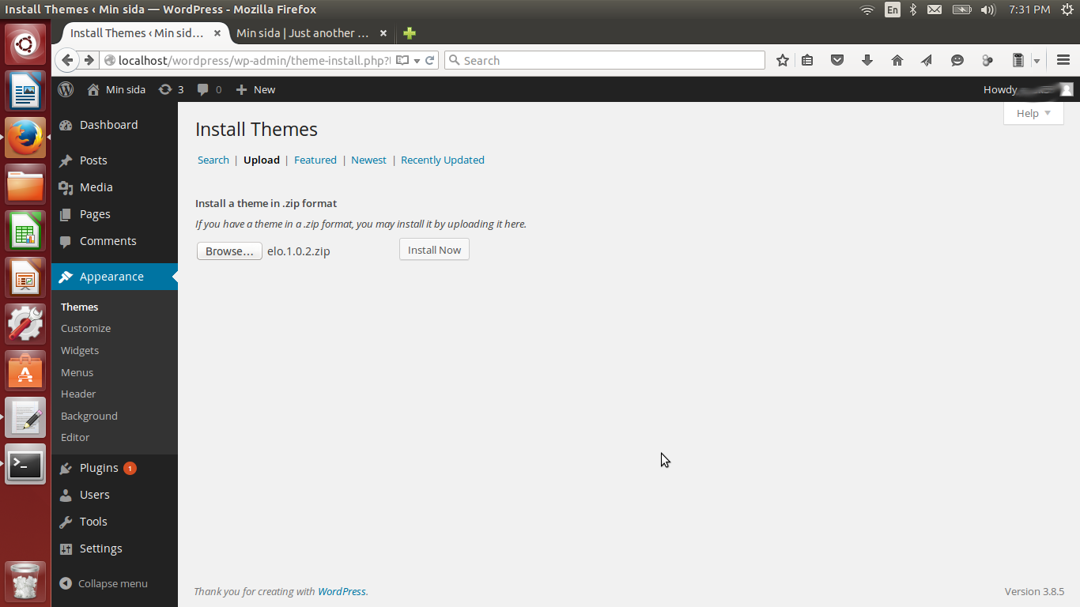
Task: Go to Firefox home page icon
Action: pyautogui.click(x=897, y=60)
